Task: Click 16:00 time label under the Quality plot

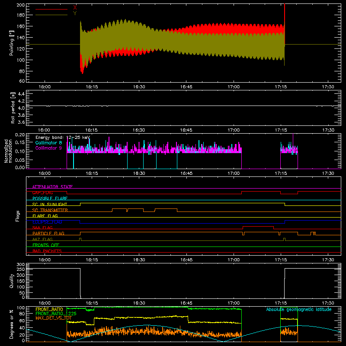Action: pos(45,303)
